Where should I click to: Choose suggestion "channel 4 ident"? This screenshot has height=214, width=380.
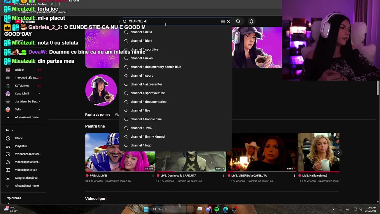(175, 41)
